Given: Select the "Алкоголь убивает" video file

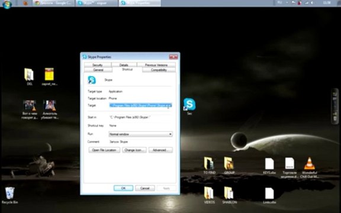Looking at the screenshot, I should click(49, 109).
